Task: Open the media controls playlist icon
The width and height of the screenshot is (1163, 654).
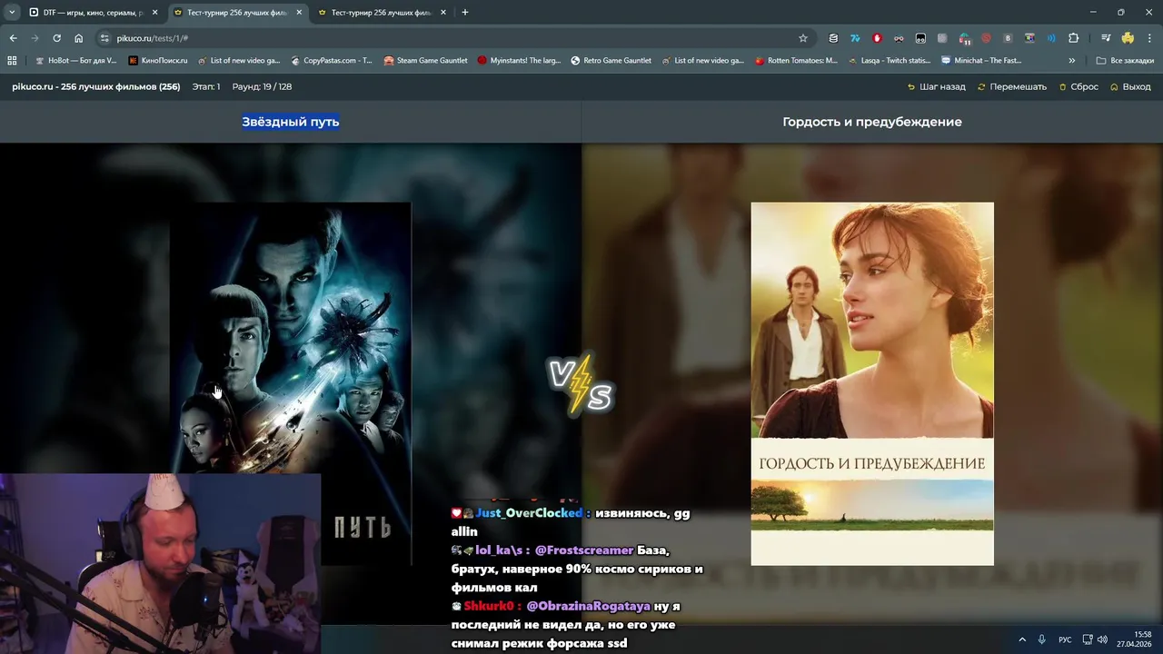Action: [x=1106, y=38]
